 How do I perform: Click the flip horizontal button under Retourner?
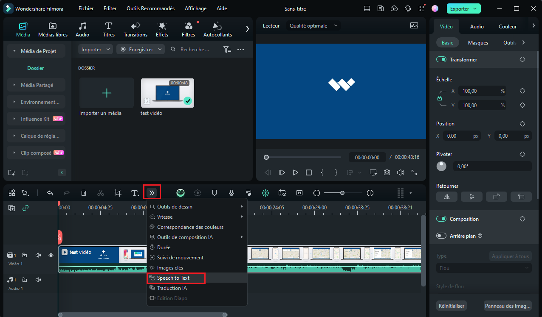[447, 197]
